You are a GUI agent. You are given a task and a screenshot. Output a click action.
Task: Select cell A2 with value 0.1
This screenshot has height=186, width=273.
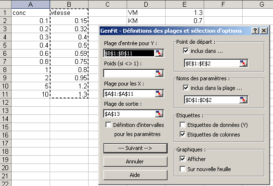tap(30, 21)
